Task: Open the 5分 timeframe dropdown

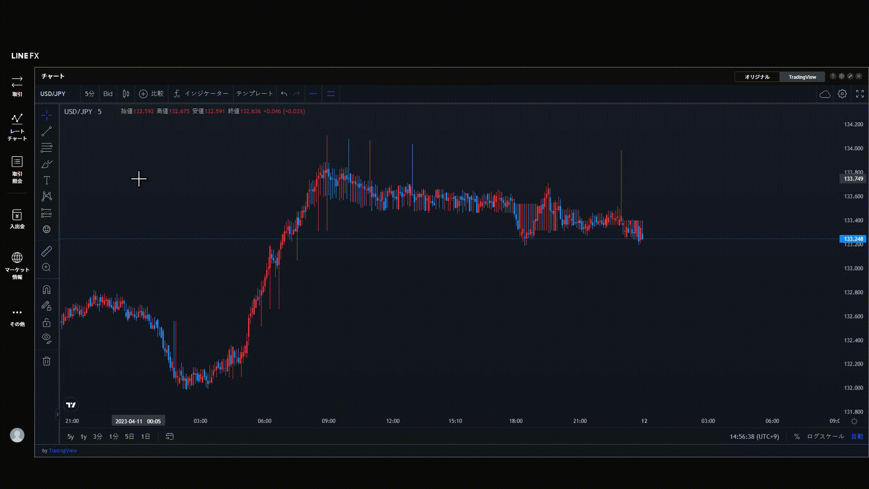Action: [x=90, y=94]
